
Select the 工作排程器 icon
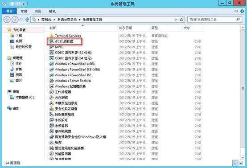point(52,92)
